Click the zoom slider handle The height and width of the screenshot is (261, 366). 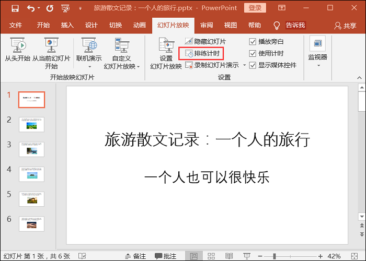(x=274, y=256)
